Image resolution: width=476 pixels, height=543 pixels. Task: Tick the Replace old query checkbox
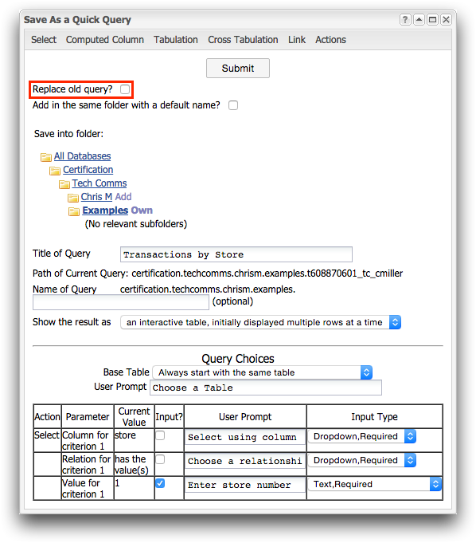coord(125,89)
